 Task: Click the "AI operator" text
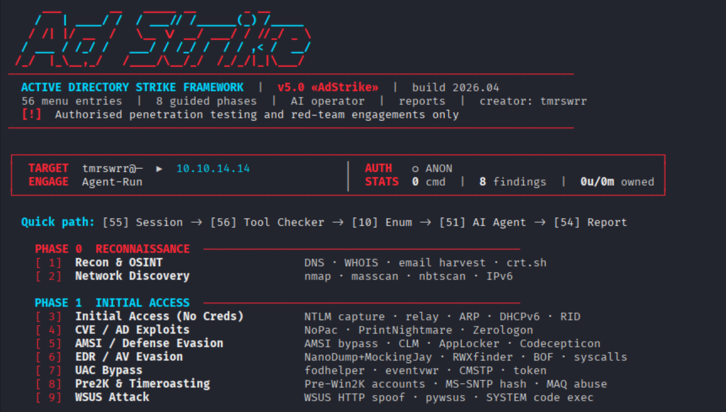tap(327, 101)
